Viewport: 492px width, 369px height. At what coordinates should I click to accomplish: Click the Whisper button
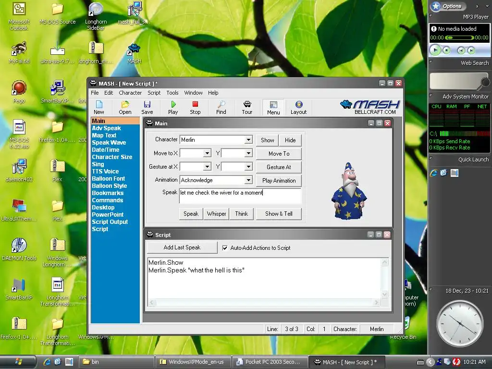point(216,214)
